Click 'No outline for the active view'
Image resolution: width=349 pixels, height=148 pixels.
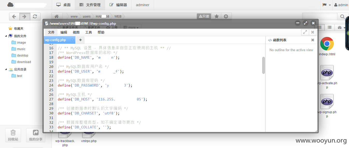291,50
